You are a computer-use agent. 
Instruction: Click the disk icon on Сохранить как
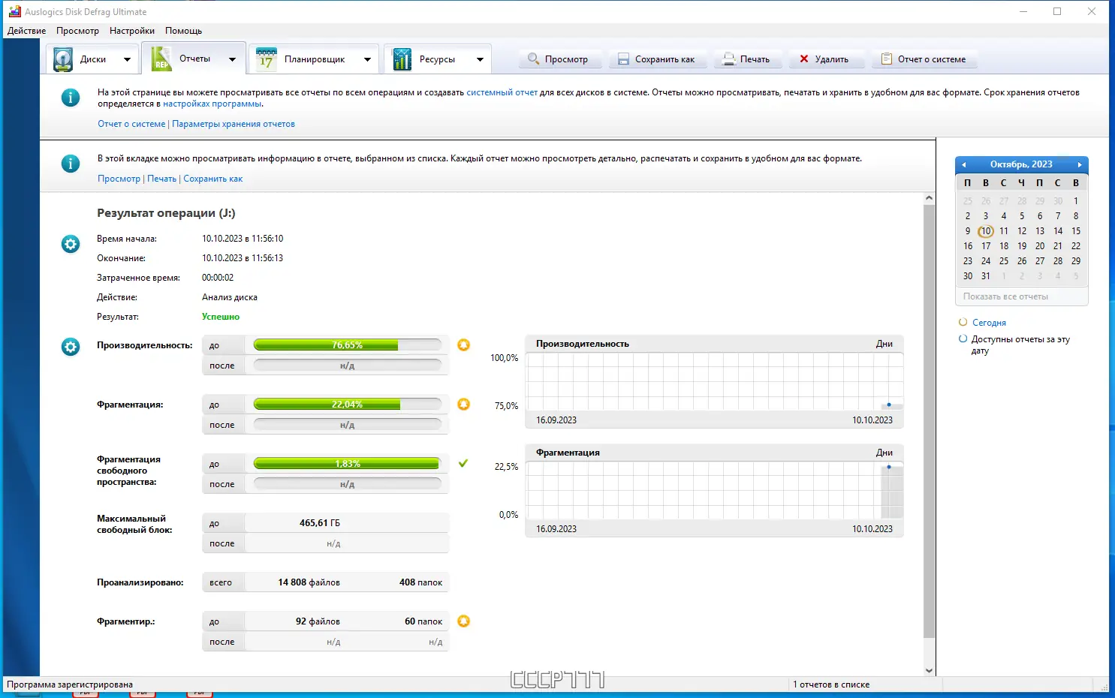coord(623,59)
